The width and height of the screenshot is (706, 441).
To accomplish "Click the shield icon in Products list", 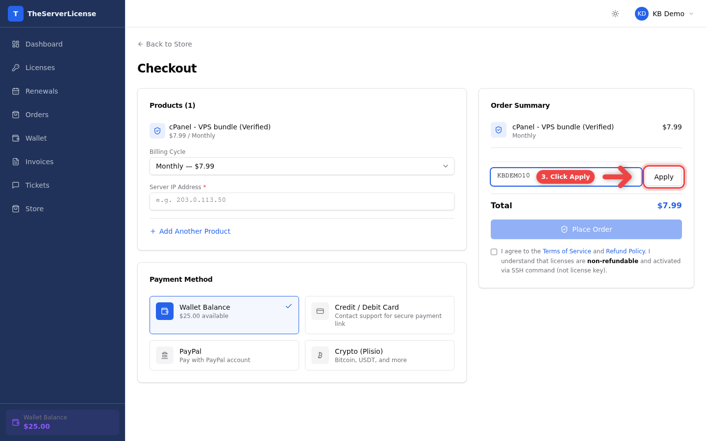I will (x=157, y=131).
